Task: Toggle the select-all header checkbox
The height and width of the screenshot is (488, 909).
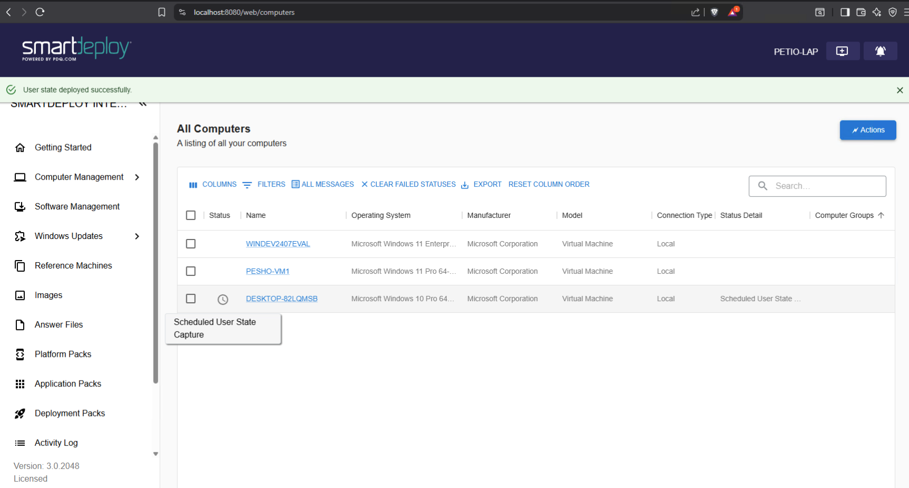Action: (191, 215)
